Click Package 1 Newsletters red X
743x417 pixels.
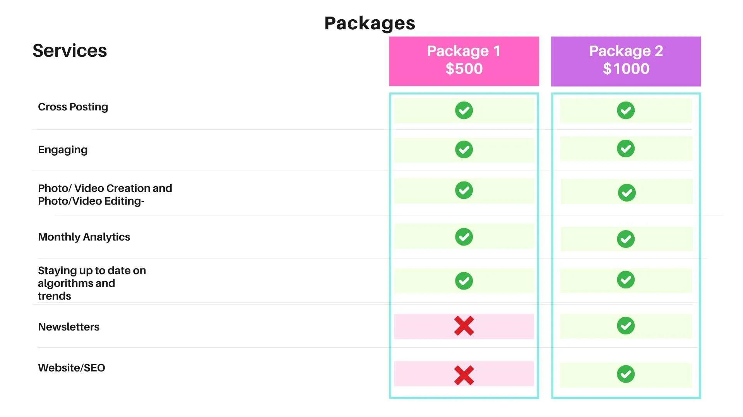click(464, 326)
